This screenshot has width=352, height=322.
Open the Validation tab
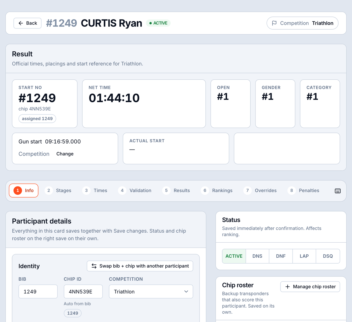click(134, 191)
